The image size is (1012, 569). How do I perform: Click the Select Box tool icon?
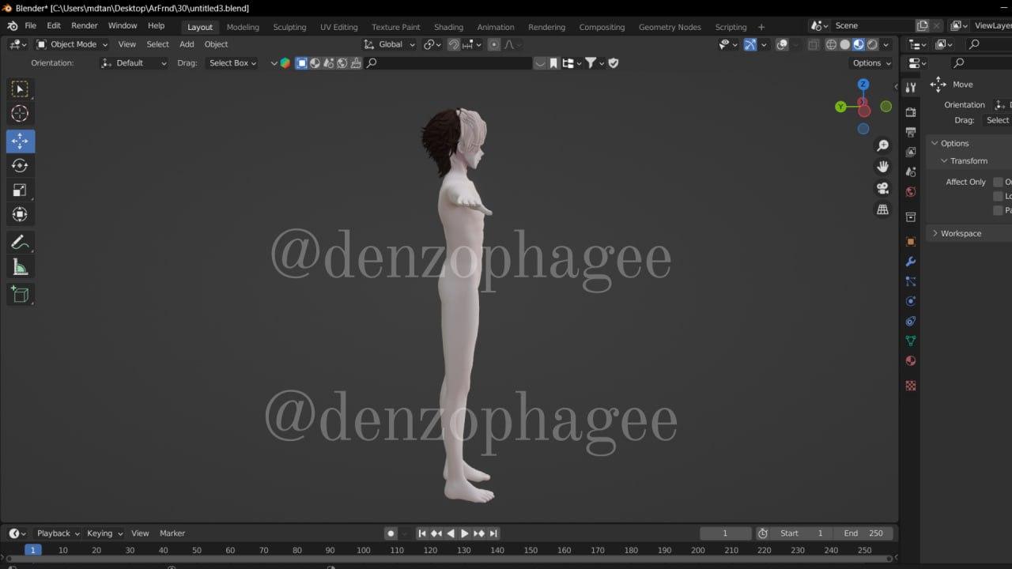coord(21,89)
